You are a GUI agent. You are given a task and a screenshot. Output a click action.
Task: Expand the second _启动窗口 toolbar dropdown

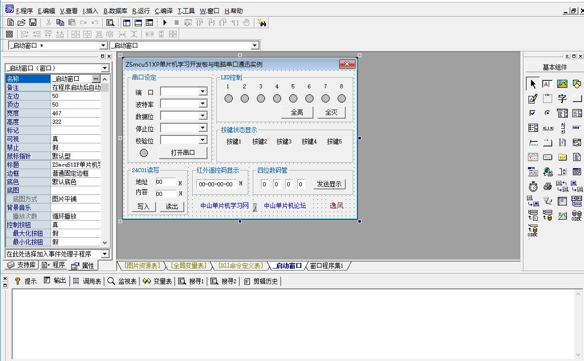(255, 45)
